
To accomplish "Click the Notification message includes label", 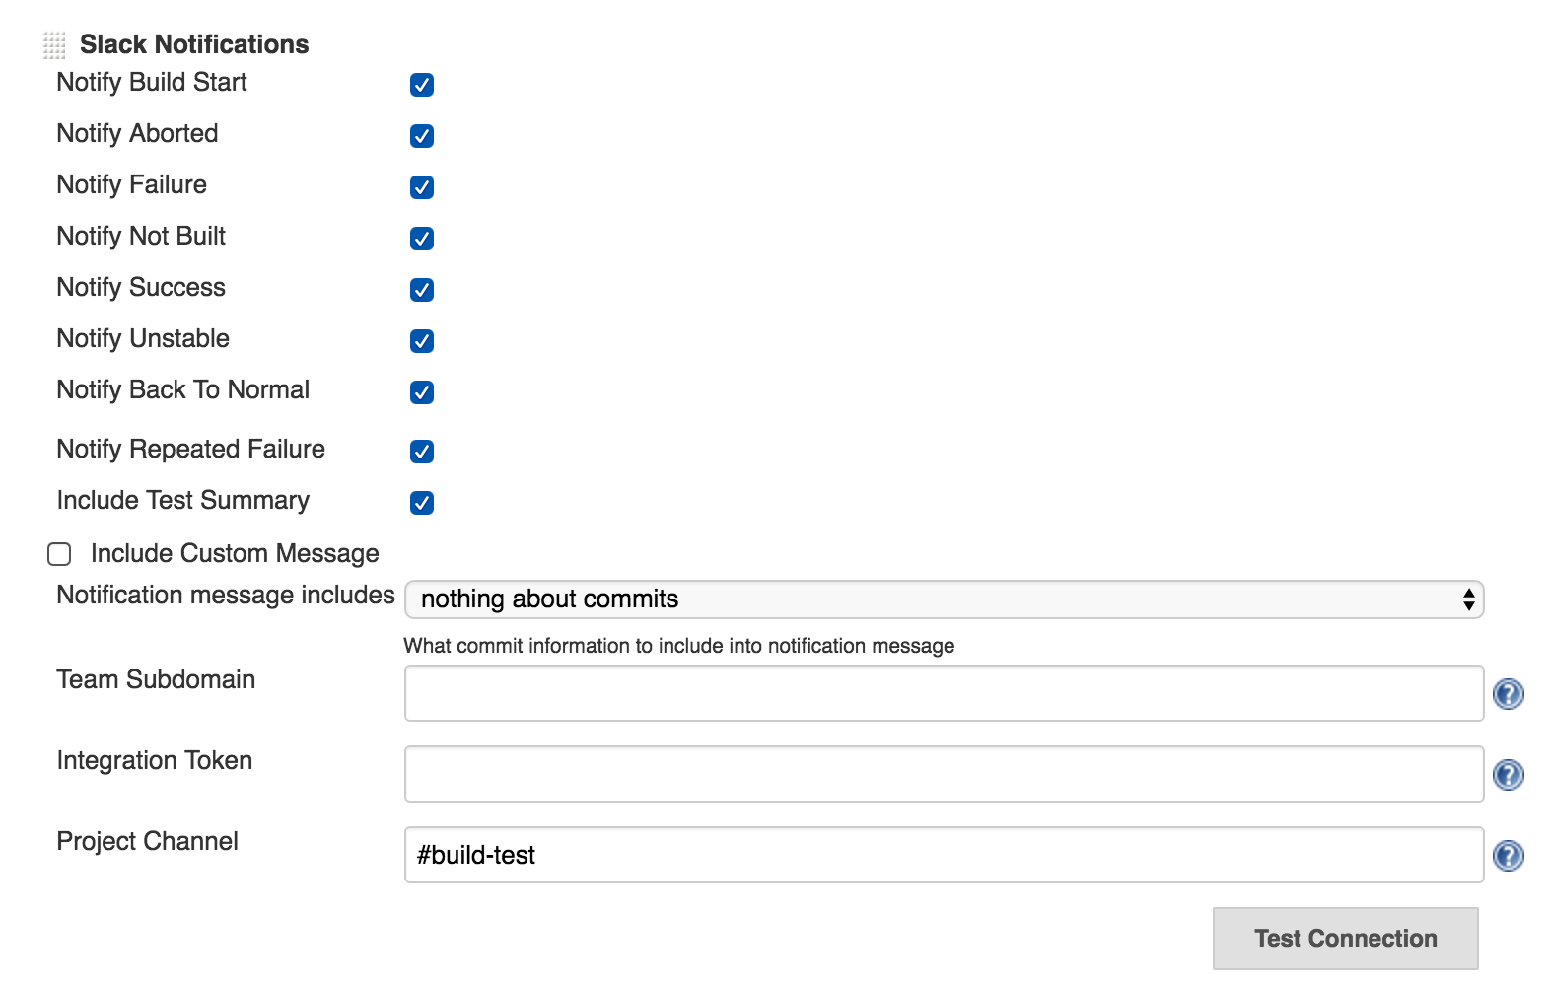I will tap(226, 596).
